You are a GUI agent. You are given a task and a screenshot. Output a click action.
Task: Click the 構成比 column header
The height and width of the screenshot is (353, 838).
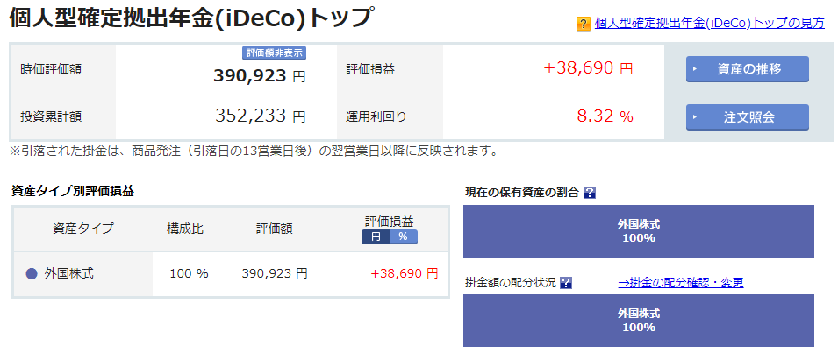tap(185, 229)
